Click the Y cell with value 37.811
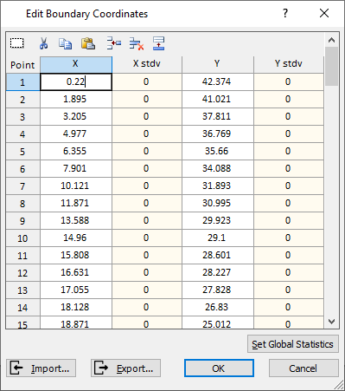345x391 pixels. click(218, 116)
